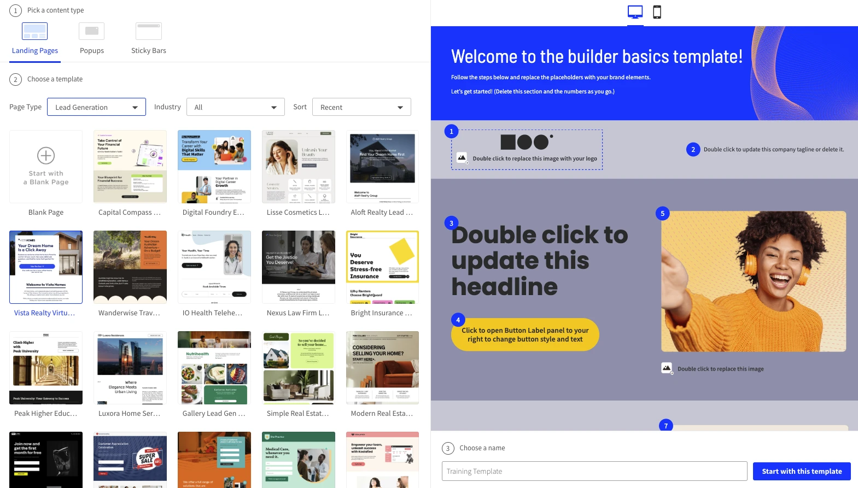858x488 pixels.
Task: Click Start with this template button
Action: click(801, 471)
